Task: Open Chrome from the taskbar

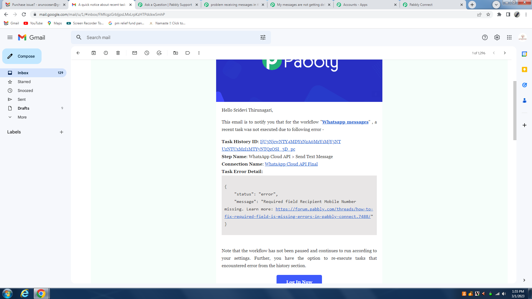Action: pyautogui.click(x=41, y=293)
